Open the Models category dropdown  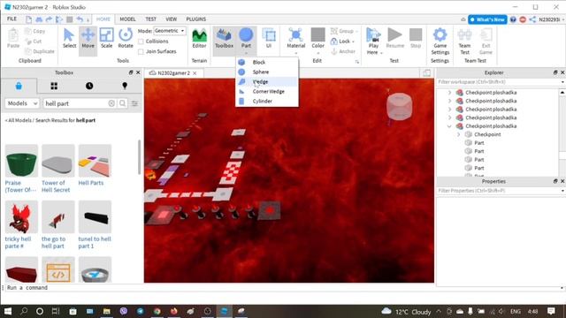(21, 103)
